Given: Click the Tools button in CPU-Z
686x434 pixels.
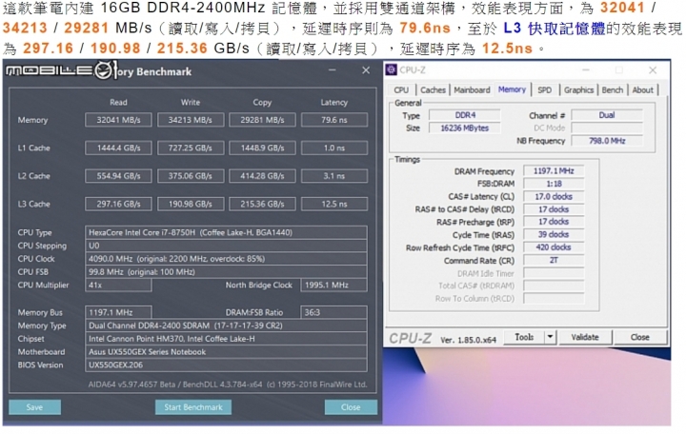Looking at the screenshot, I should click(524, 337).
